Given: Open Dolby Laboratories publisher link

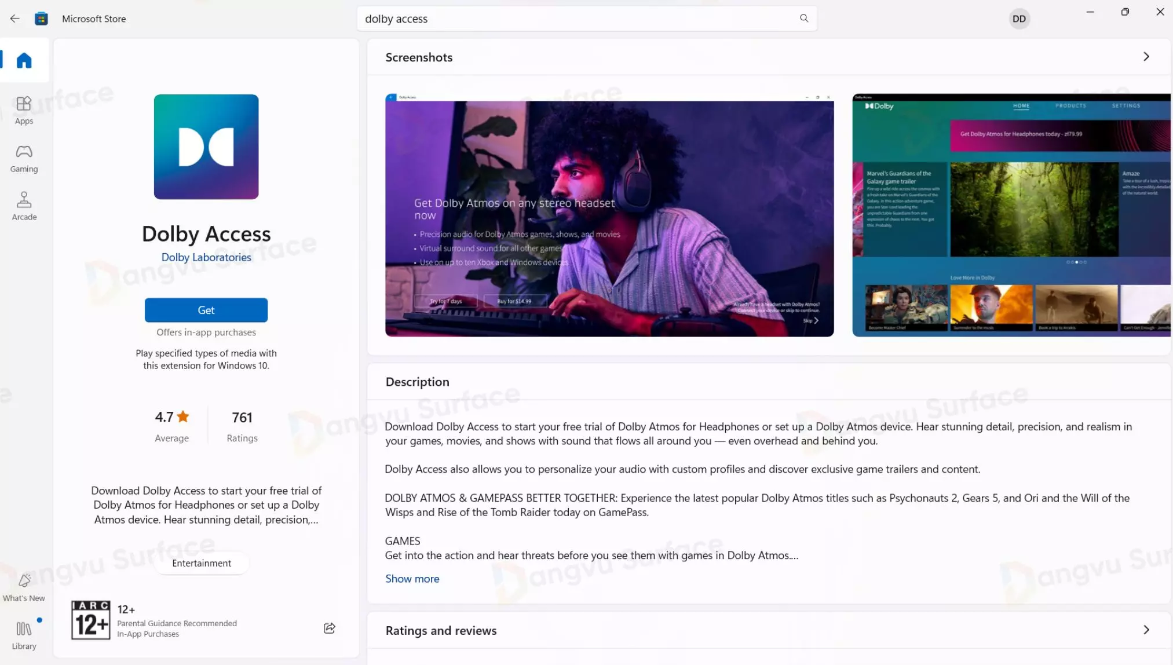Looking at the screenshot, I should pos(206,257).
